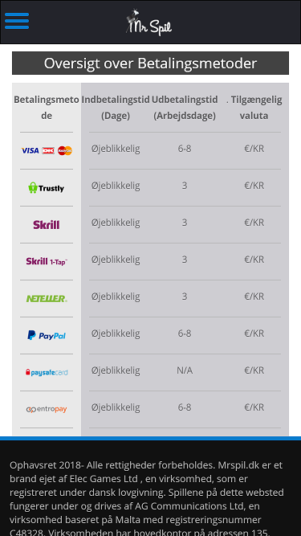The image size is (301, 536).
Task: Click the Tilgængelig valuta column header
Action: (x=254, y=108)
